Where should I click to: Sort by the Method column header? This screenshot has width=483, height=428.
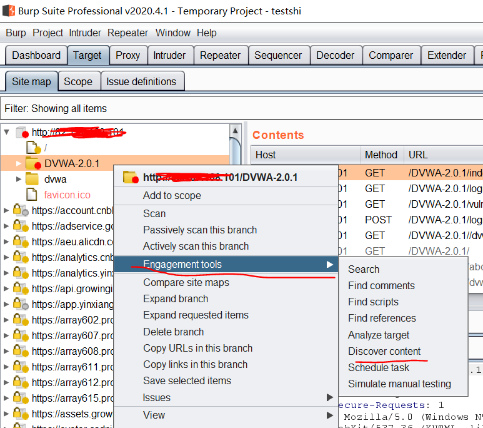[x=381, y=155]
